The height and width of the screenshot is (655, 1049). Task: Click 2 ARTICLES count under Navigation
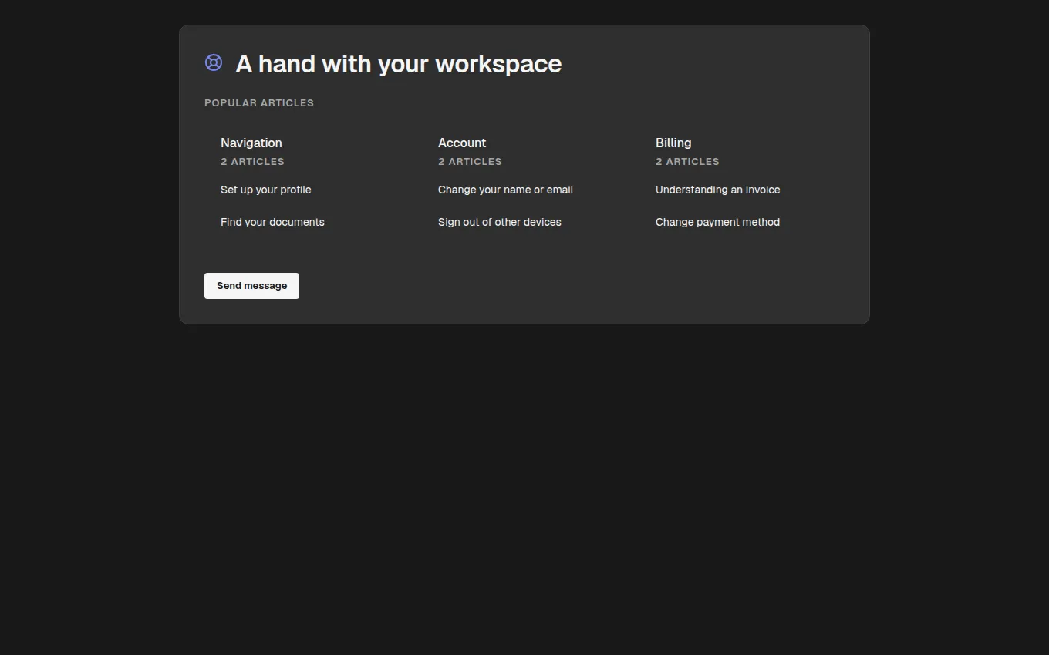(x=252, y=161)
